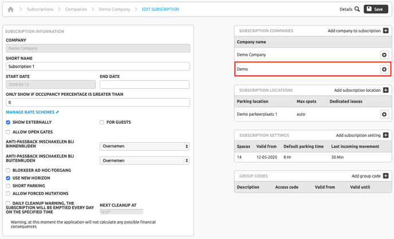Click plus icon to add group code

(x=386, y=176)
